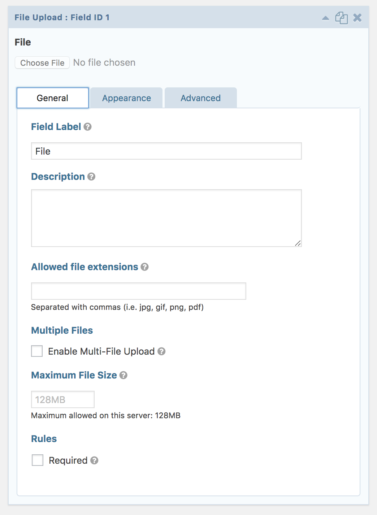Focus the Field Label text input
377x515 pixels.
[166, 151]
